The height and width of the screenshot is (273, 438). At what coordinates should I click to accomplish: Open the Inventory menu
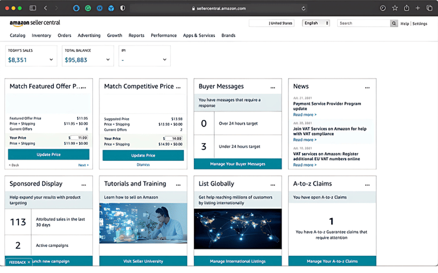pyautogui.click(x=41, y=35)
